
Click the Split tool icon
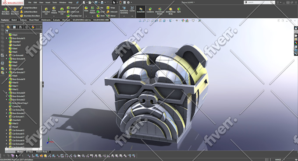(x=179, y=10)
